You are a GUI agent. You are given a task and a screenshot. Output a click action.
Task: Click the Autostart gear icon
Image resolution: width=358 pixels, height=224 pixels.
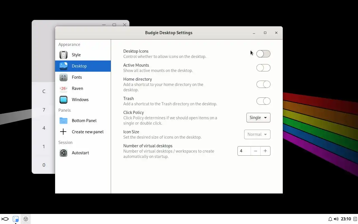(63, 153)
